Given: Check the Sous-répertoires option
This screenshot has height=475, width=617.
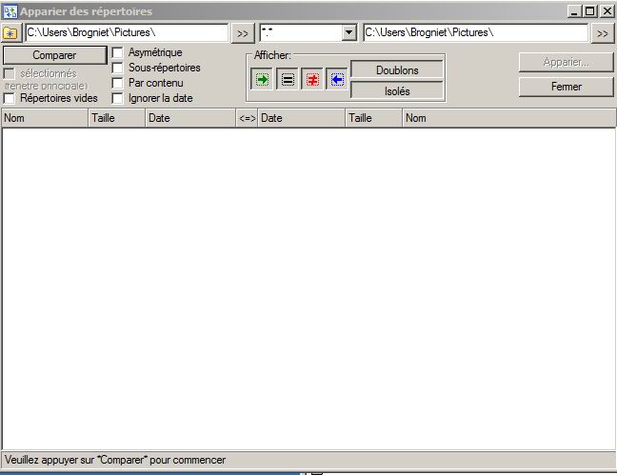Looking at the screenshot, I should [x=118, y=69].
